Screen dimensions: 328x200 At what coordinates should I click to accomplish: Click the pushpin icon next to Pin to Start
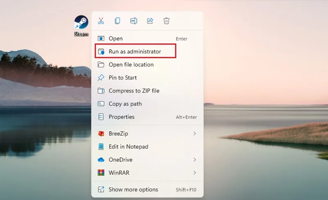[x=101, y=77]
